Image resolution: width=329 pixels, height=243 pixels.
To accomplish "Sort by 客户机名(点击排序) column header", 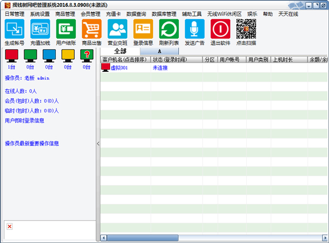I will point(126,60).
